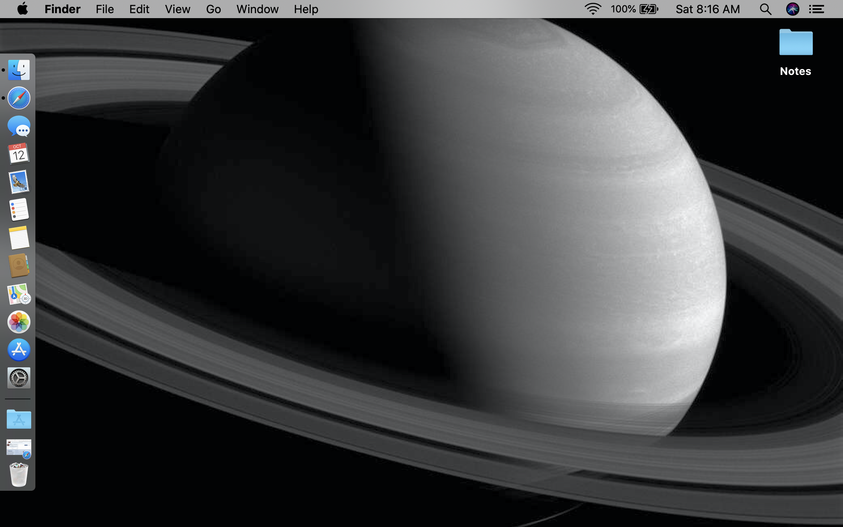Open System Preferences gear icon
The image size is (843, 527).
point(19,378)
